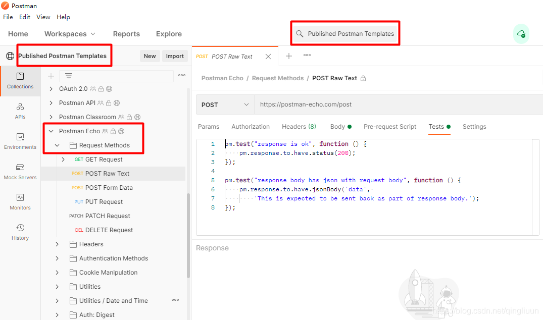The height and width of the screenshot is (320, 543).
Task: Select the PUT Request item
Action: (x=113, y=202)
